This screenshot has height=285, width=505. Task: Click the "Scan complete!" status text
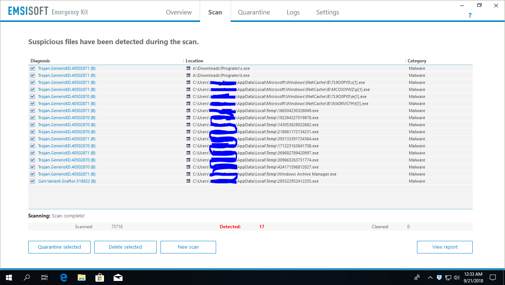click(68, 216)
